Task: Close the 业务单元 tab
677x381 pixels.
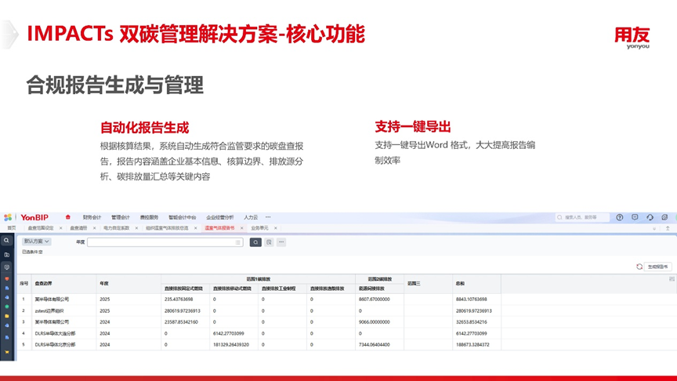Action: point(276,228)
